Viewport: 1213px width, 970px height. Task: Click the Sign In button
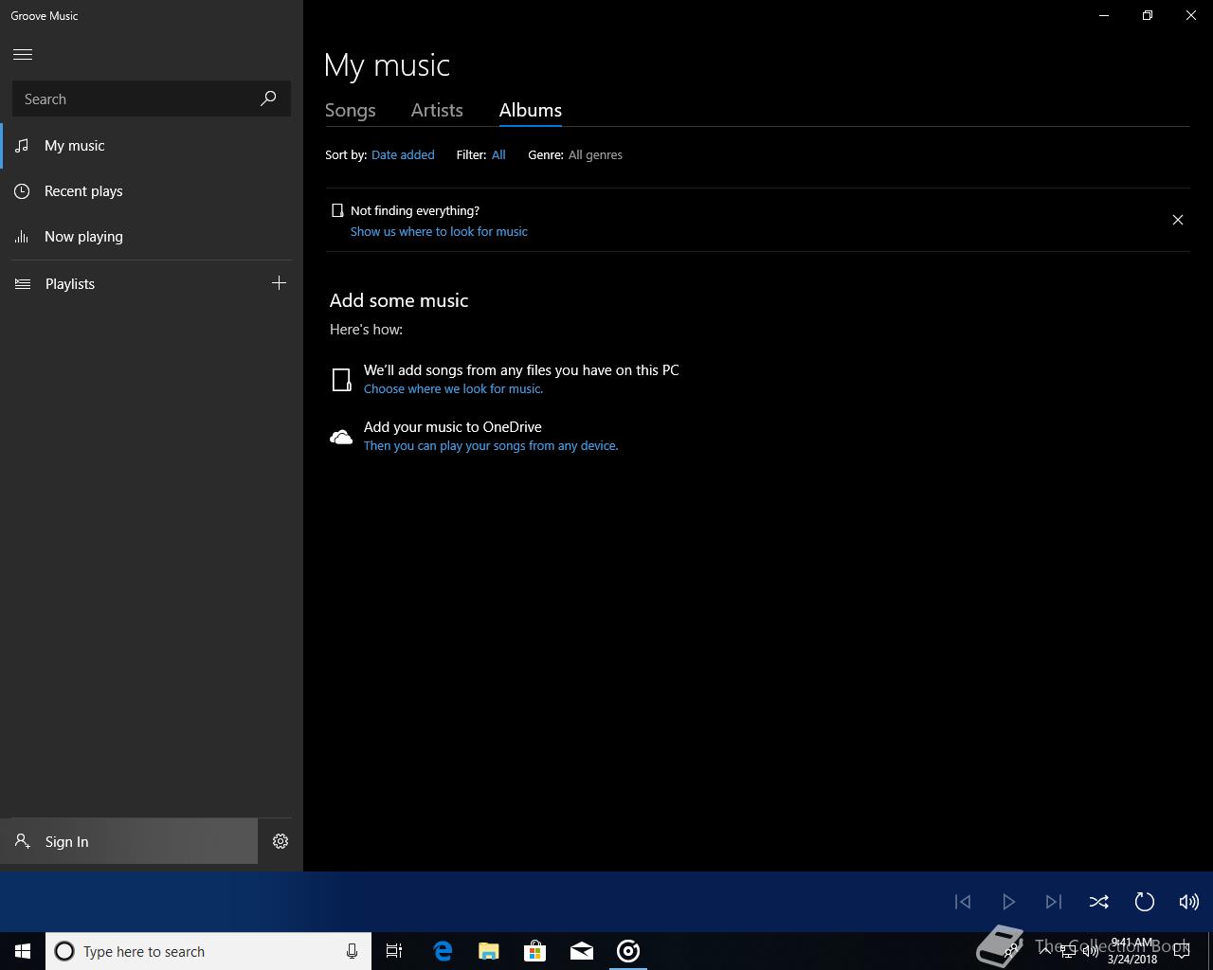(x=129, y=841)
